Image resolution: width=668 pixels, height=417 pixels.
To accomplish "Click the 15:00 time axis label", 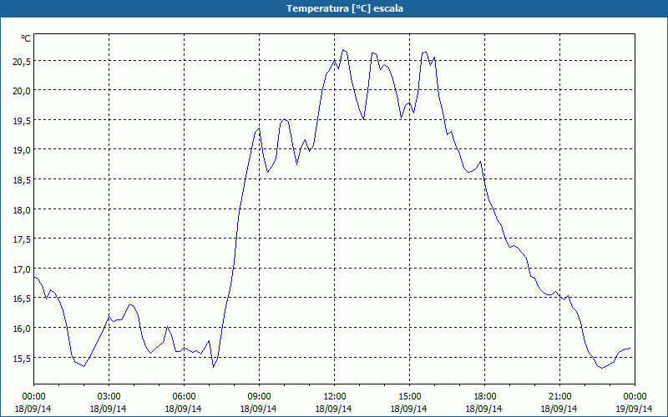I will pos(409,397).
